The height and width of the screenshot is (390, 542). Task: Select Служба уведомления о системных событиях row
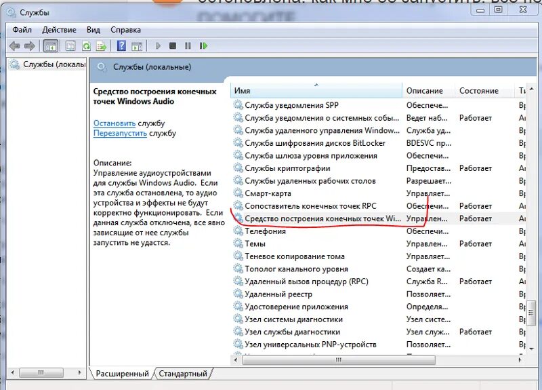click(378, 117)
